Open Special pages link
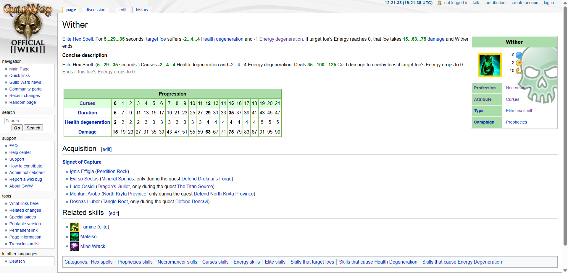This screenshot has height=273, width=568. point(22,217)
